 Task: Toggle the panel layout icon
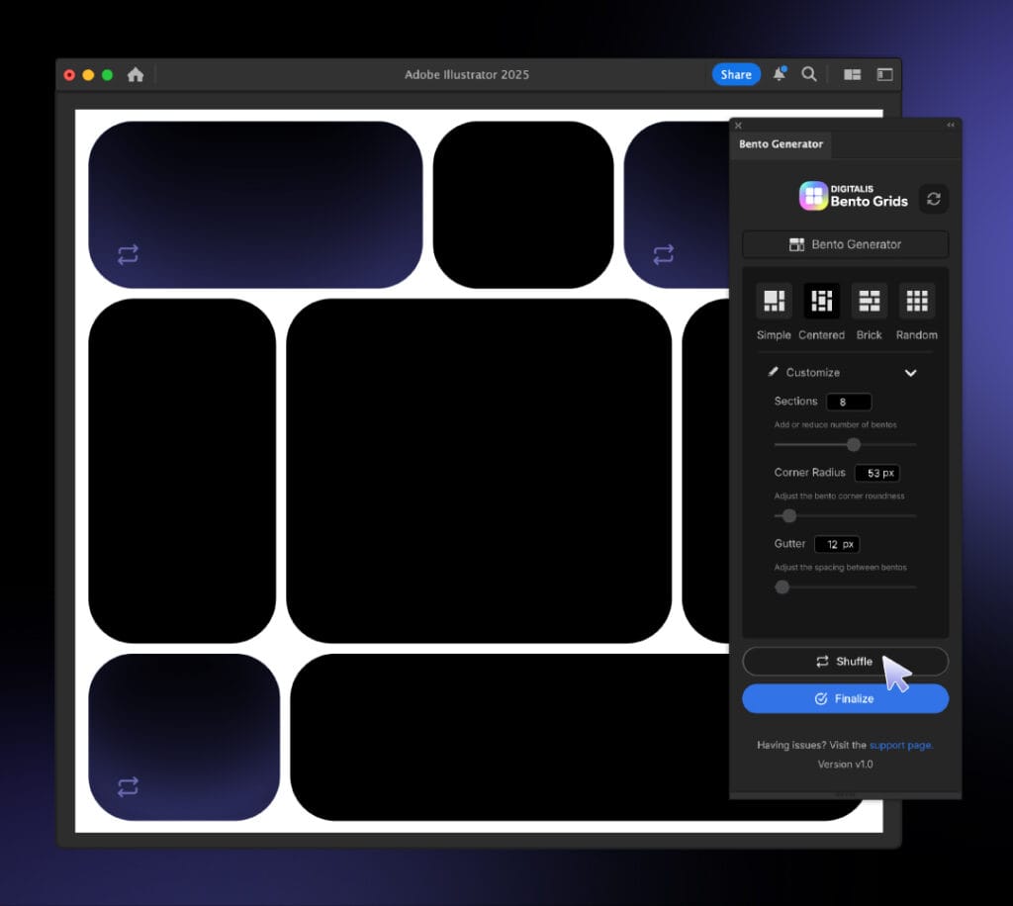point(884,74)
